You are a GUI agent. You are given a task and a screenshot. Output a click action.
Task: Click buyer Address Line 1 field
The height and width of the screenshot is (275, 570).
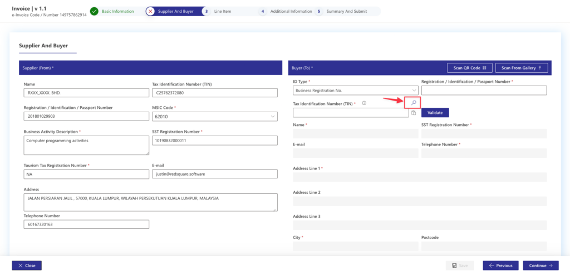420,177
